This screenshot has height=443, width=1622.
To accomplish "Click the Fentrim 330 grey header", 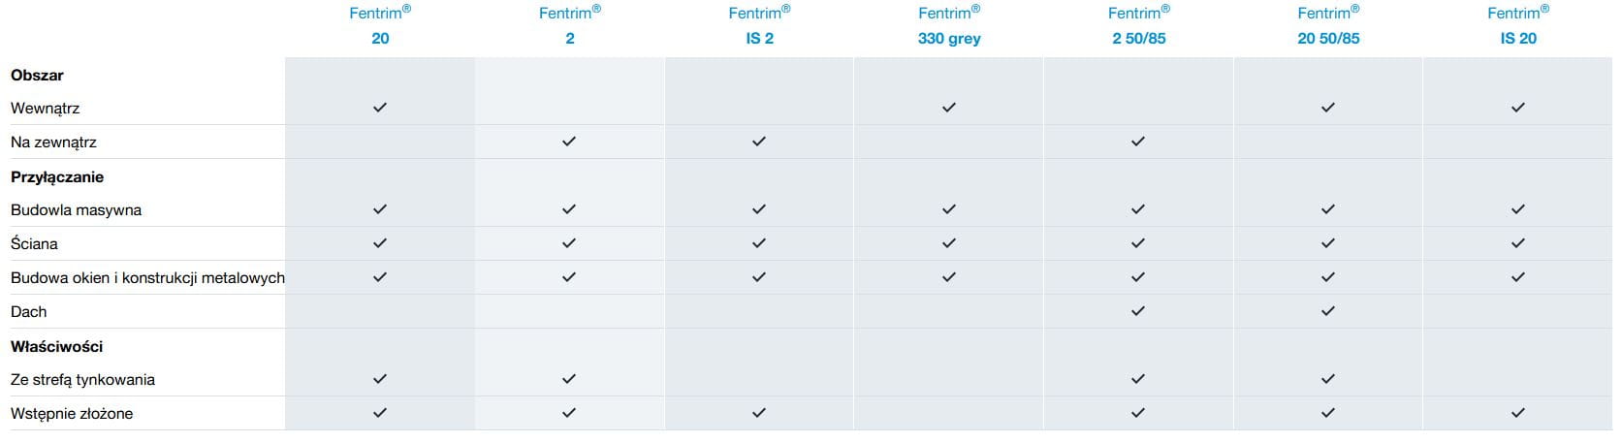I will point(949,26).
